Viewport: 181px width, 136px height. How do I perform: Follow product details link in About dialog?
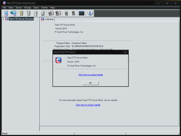pyautogui.click(x=90, y=75)
